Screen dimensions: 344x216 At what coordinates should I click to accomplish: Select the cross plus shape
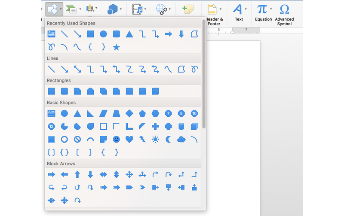pyautogui.click(x=155, y=126)
